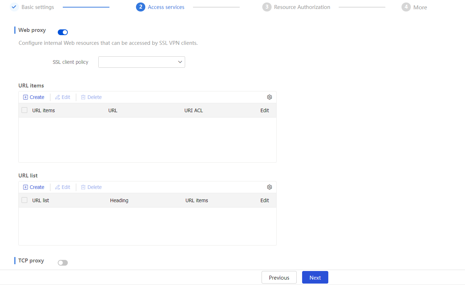465x285 pixels.
Task: Click URL items column header in URL list table
Action: click(x=197, y=200)
